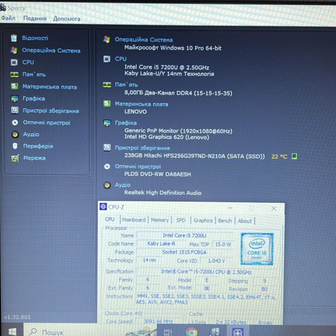Click the Generic PnP Monitor text

coord(178,130)
